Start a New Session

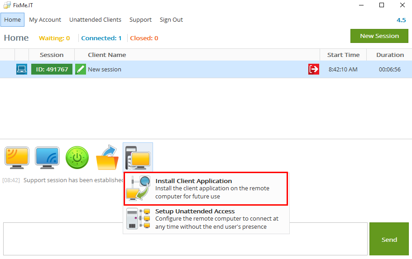[379, 36]
